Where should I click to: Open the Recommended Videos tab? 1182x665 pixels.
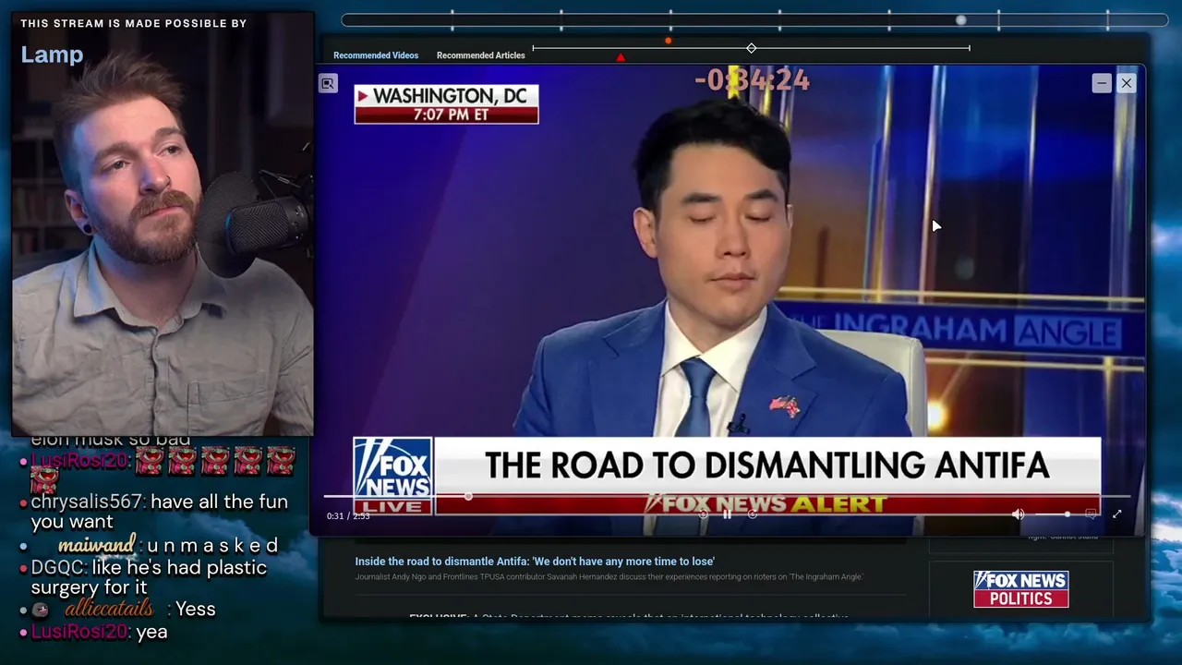coord(376,55)
